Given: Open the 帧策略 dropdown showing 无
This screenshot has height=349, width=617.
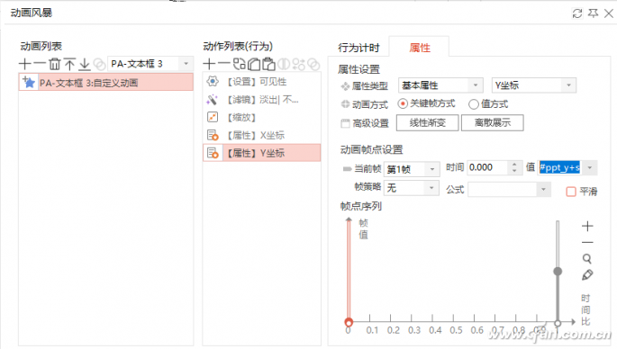Looking at the screenshot, I should [x=431, y=188].
